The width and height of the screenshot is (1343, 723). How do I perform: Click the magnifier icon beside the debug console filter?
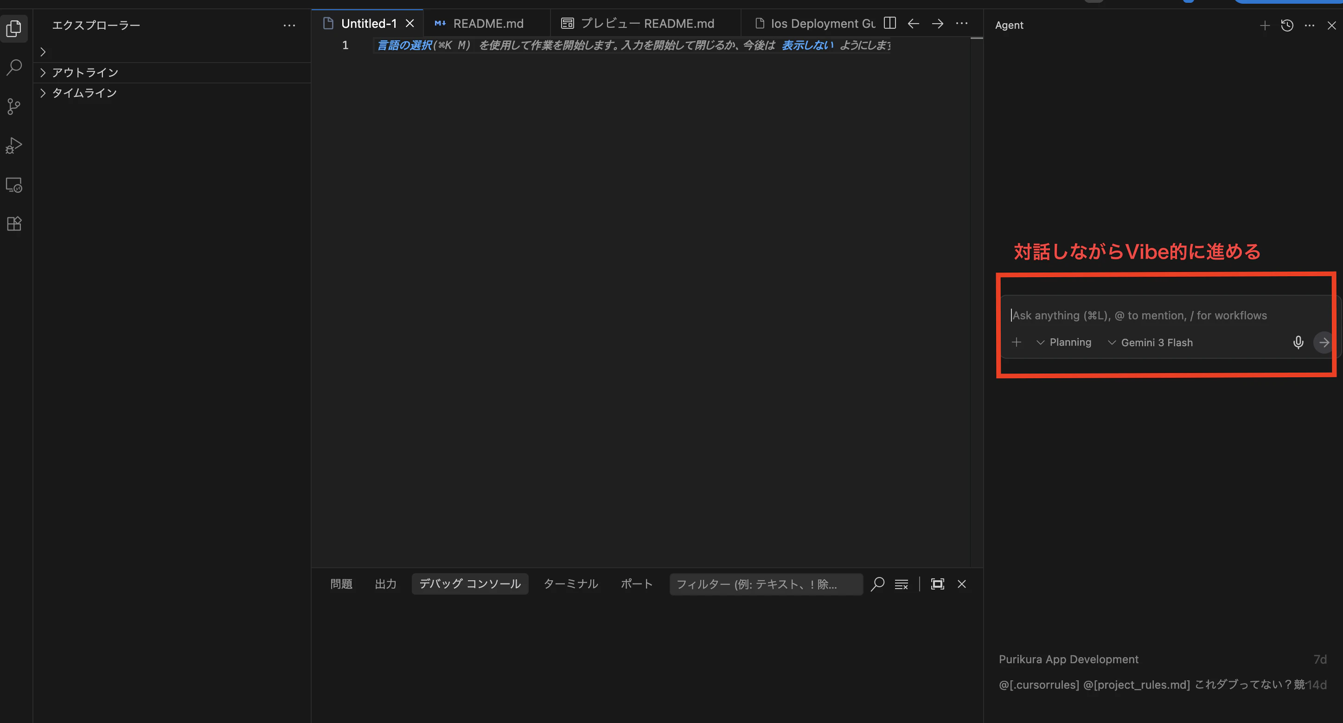point(877,584)
